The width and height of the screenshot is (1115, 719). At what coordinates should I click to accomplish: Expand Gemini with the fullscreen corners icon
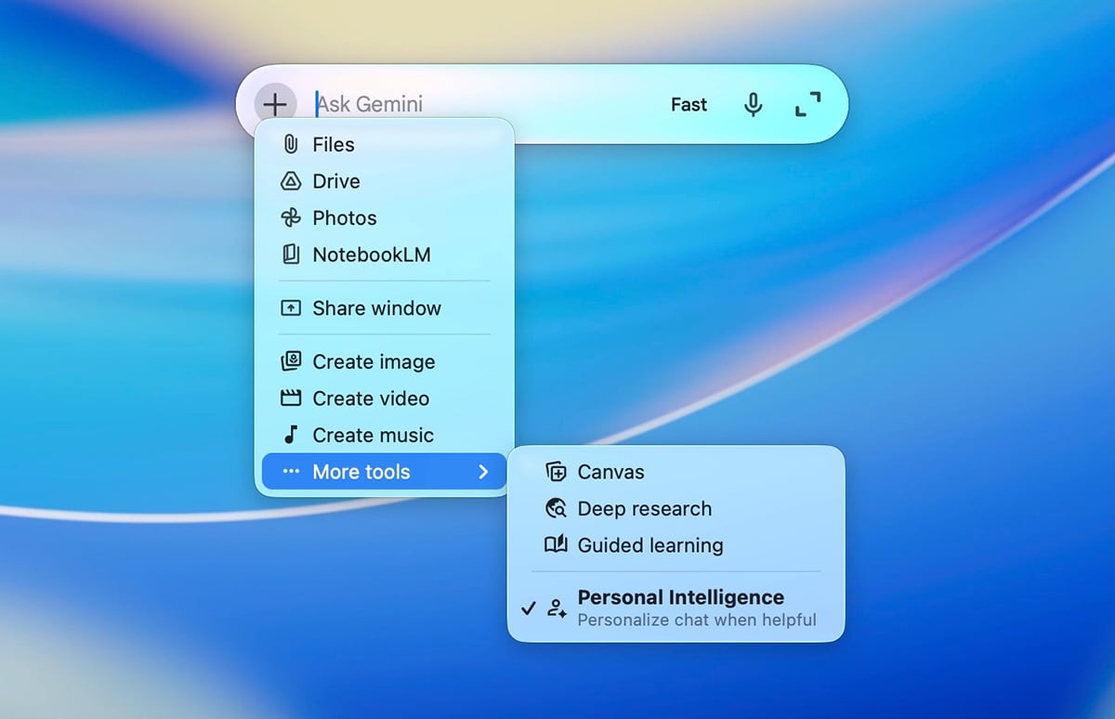coord(808,104)
